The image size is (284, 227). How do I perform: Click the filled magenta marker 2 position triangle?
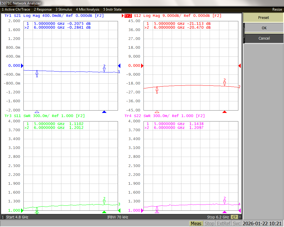coord(225,212)
